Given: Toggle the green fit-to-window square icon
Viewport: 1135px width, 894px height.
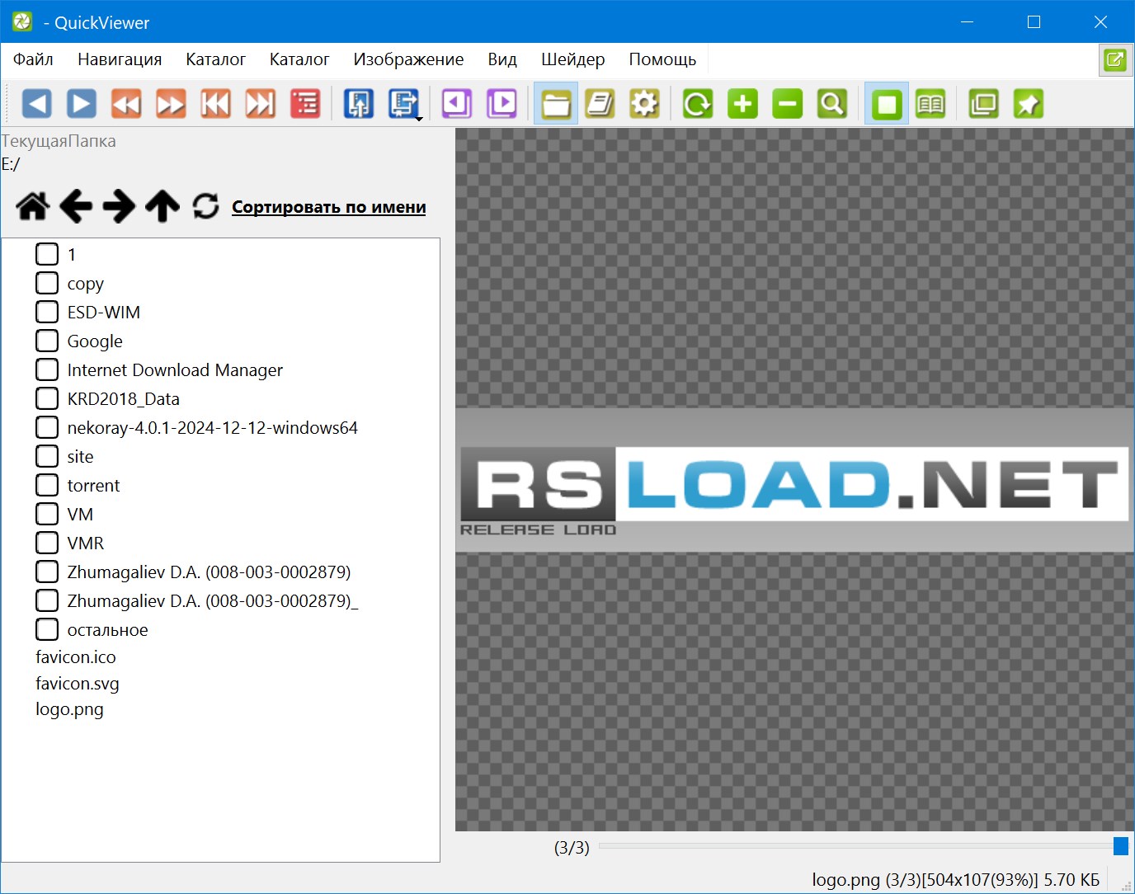Looking at the screenshot, I should click(887, 104).
